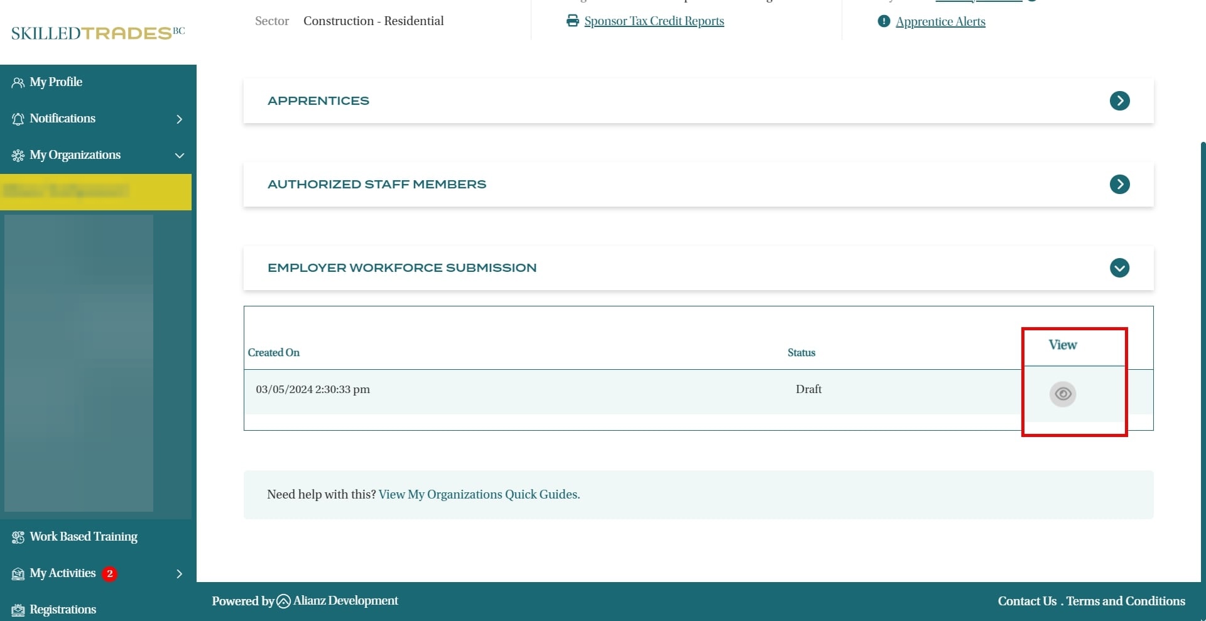Click the SkilledTradesBC logo
Screen dimensions: 1206x621
point(98,33)
